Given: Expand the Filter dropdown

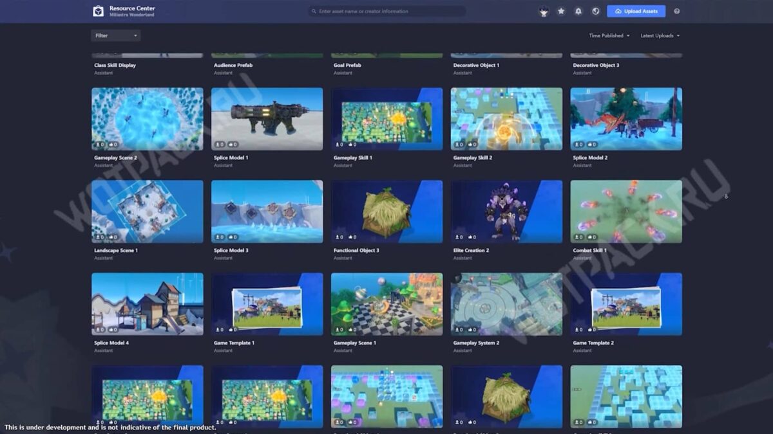Looking at the screenshot, I should point(116,35).
